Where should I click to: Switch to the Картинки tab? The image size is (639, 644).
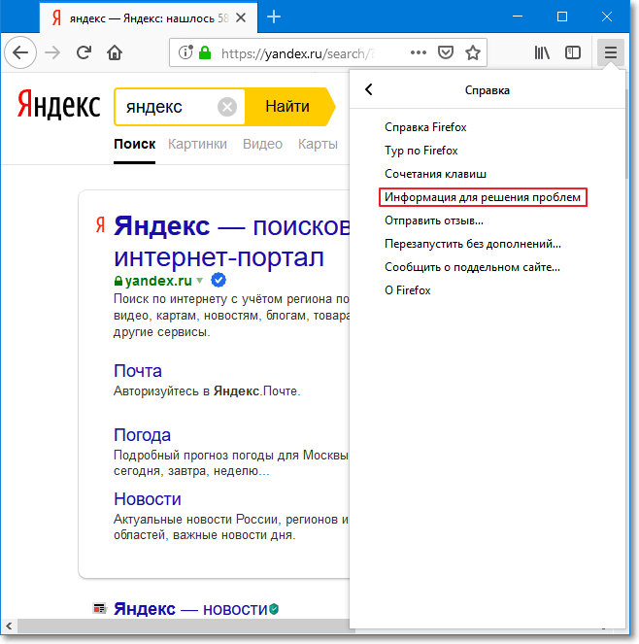pos(197,144)
